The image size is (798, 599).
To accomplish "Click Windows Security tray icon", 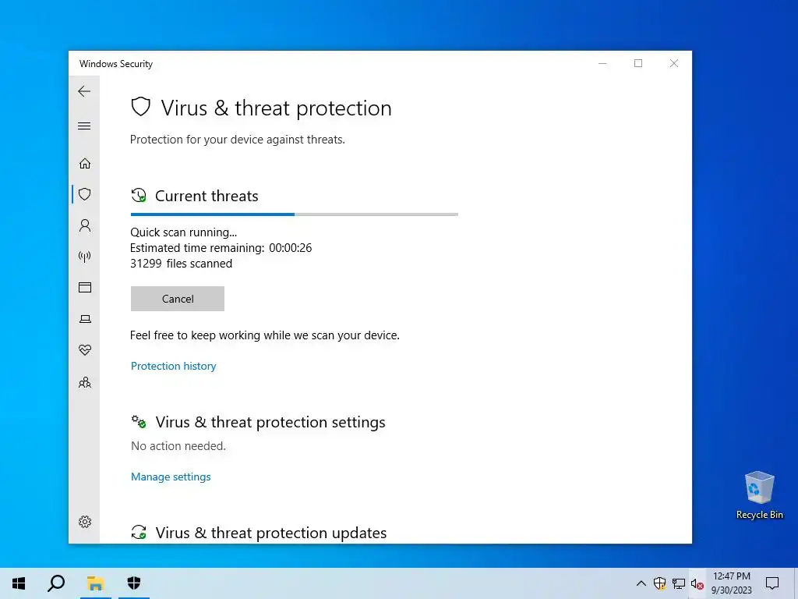I will 659,583.
